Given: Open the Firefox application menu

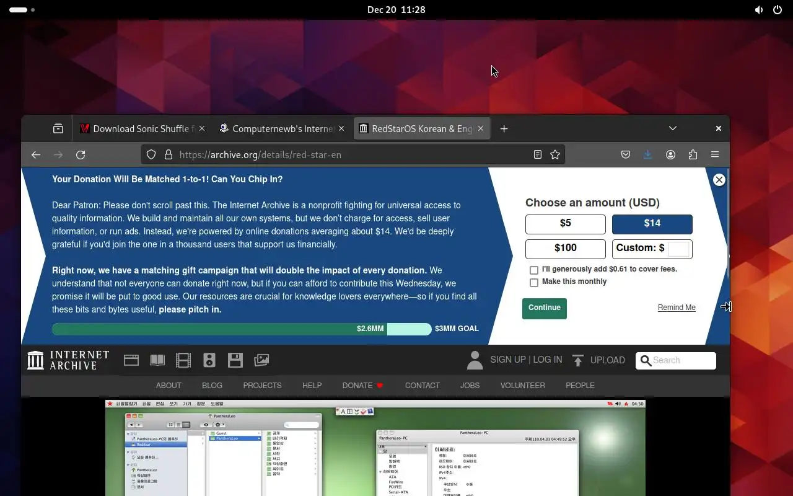Looking at the screenshot, I should [x=715, y=155].
